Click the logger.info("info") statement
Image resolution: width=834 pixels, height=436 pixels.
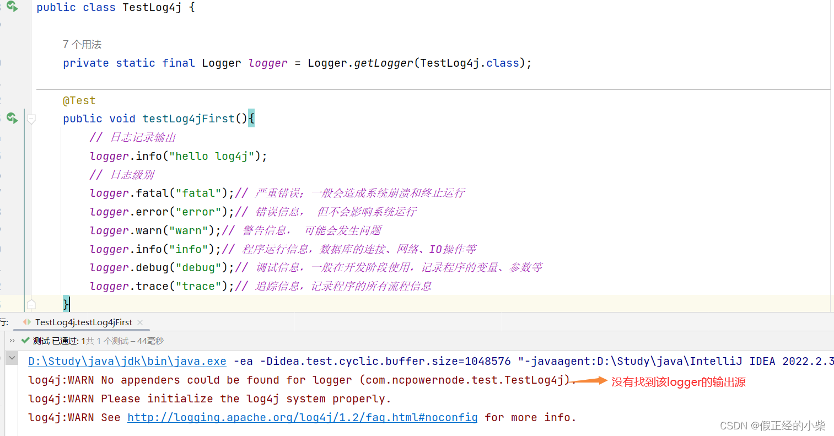click(x=155, y=249)
